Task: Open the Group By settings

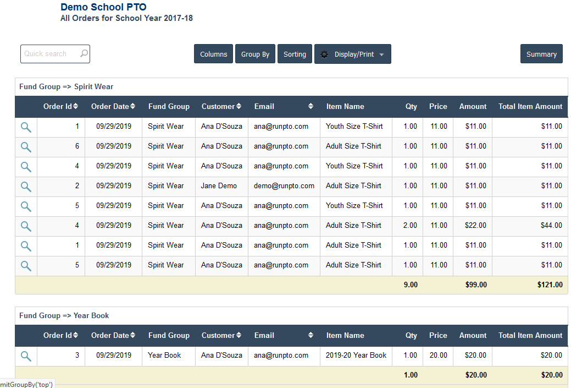Action: tap(255, 54)
